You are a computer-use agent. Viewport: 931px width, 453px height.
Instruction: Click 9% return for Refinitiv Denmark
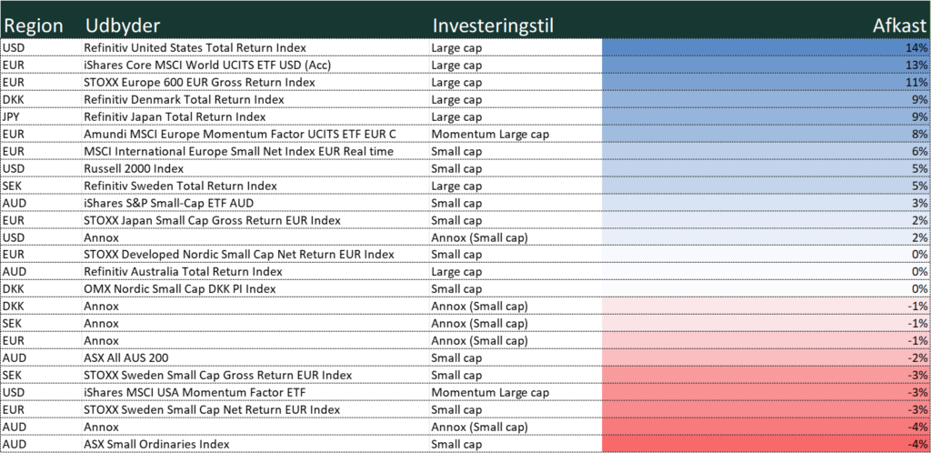point(920,99)
